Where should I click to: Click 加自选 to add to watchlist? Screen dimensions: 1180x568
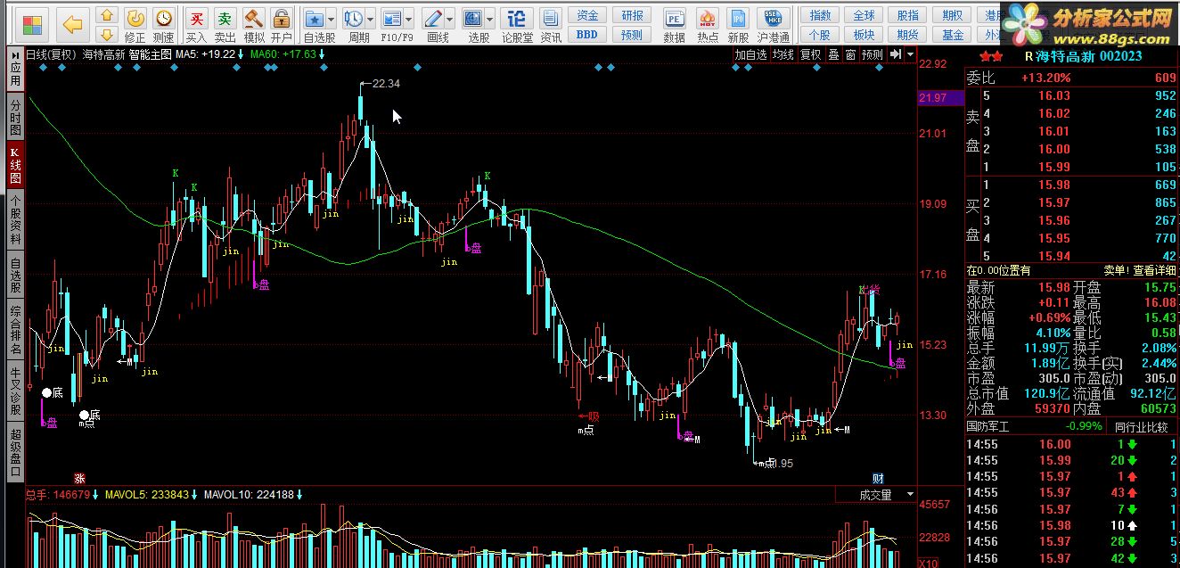750,54
